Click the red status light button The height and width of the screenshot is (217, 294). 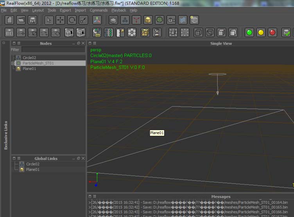click(272, 32)
